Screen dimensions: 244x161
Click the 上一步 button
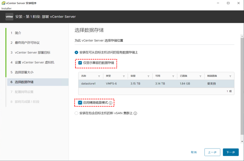212,152
